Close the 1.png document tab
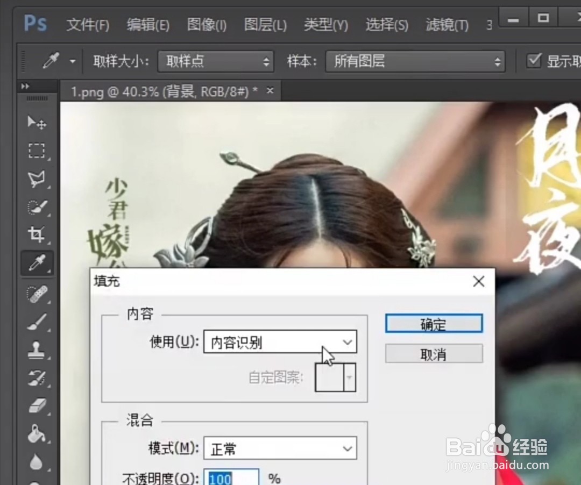Image resolution: width=581 pixels, height=485 pixels. pyautogui.click(x=270, y=90)
